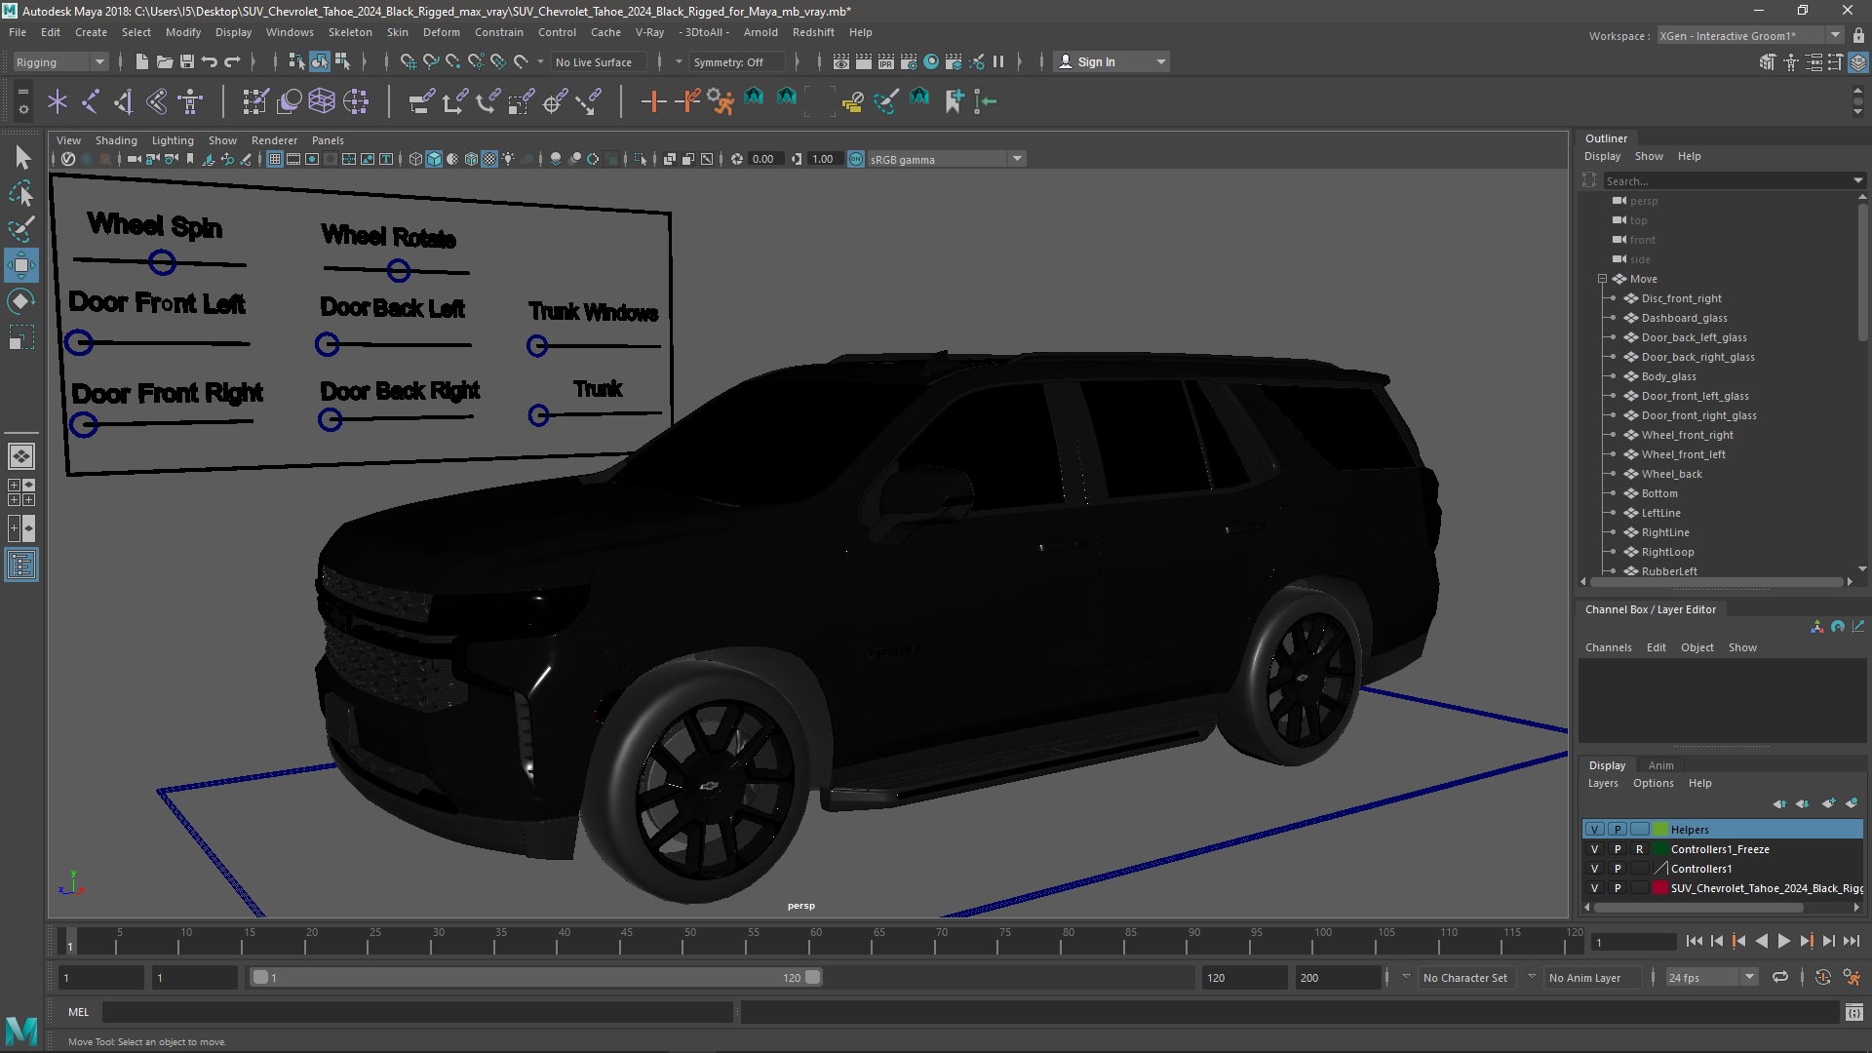Click the play forward button

pos(1783,941)
